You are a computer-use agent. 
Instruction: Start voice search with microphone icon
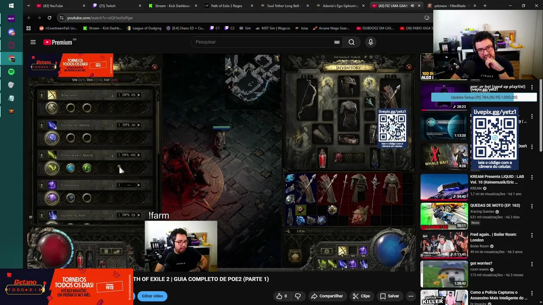tap(370, 42)
